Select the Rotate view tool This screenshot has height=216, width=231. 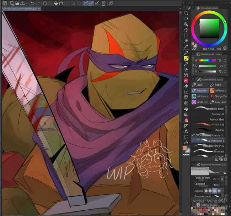pos(186,19)
